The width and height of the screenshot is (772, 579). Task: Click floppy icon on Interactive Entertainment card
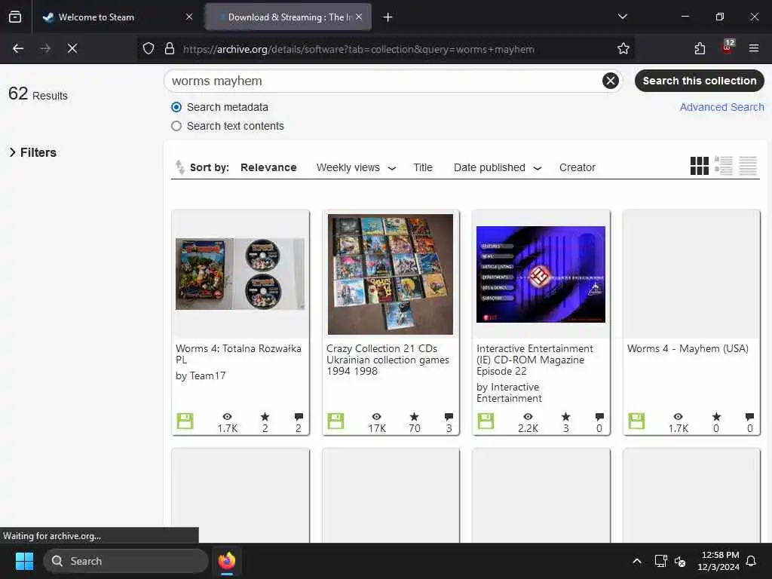click(x=486, y=421)
